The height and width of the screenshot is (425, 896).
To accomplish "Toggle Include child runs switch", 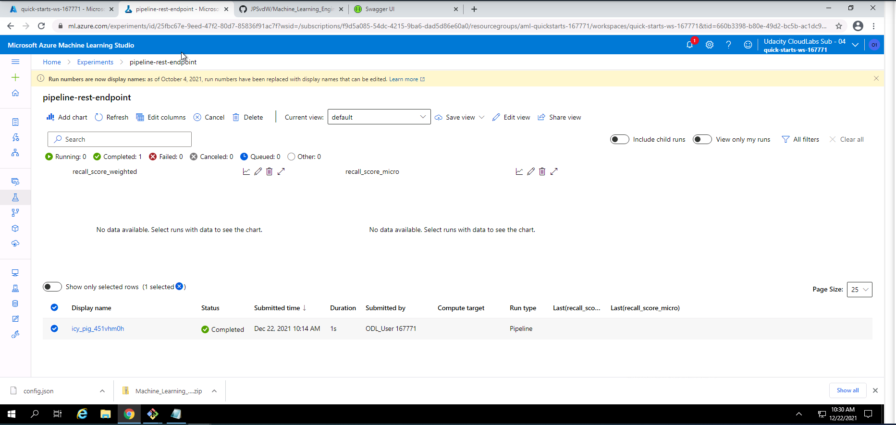I will pos(619,139).
